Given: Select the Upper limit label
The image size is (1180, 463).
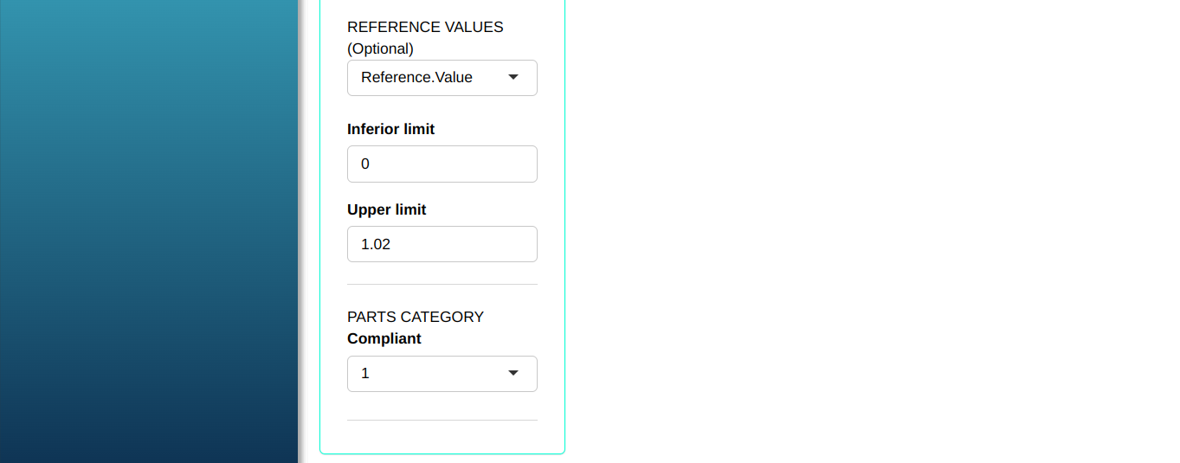Looking at the screenshot, I should coord(386,209).
